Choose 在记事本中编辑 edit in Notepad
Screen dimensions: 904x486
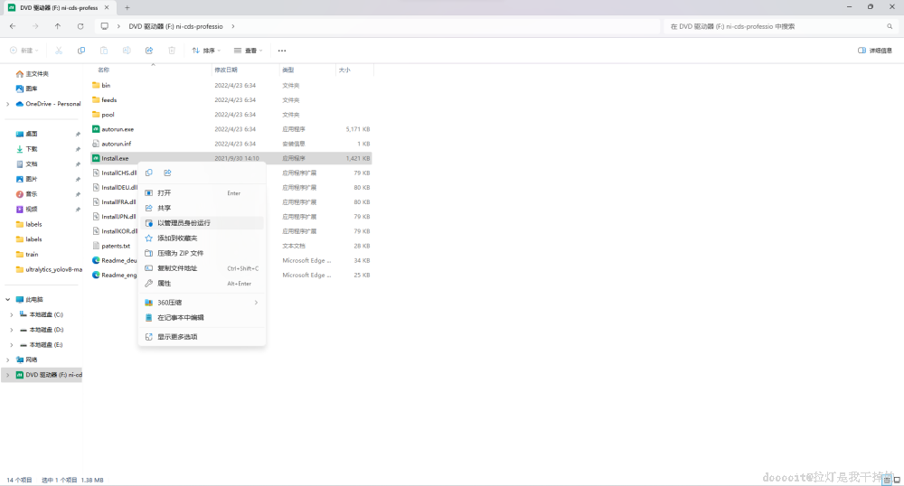(x=202, y=317)
